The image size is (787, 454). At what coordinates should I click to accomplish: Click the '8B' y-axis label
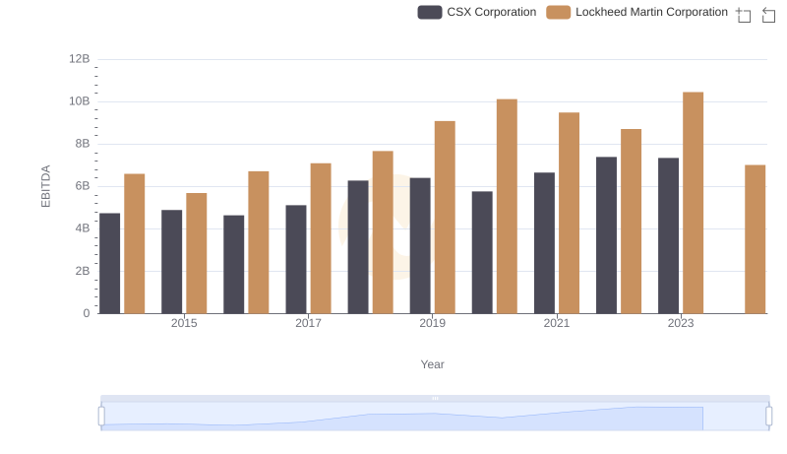pos(83,144)
